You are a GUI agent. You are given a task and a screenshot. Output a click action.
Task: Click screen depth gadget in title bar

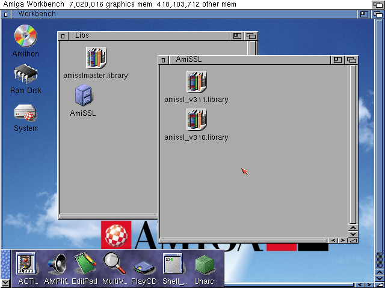tap(378, 4)
